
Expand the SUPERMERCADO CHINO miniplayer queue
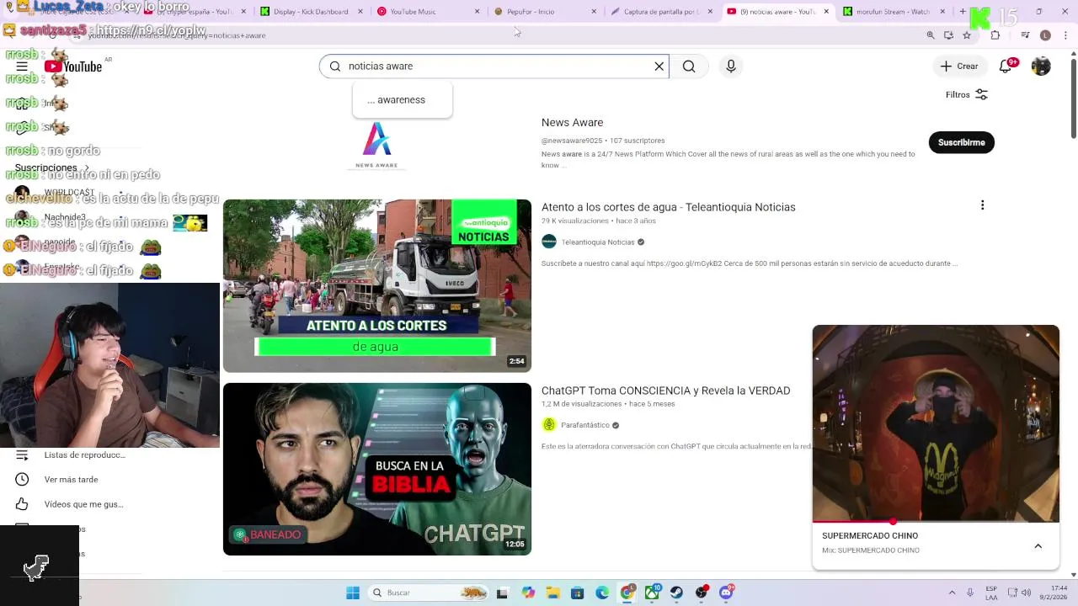pos(1038,546)
